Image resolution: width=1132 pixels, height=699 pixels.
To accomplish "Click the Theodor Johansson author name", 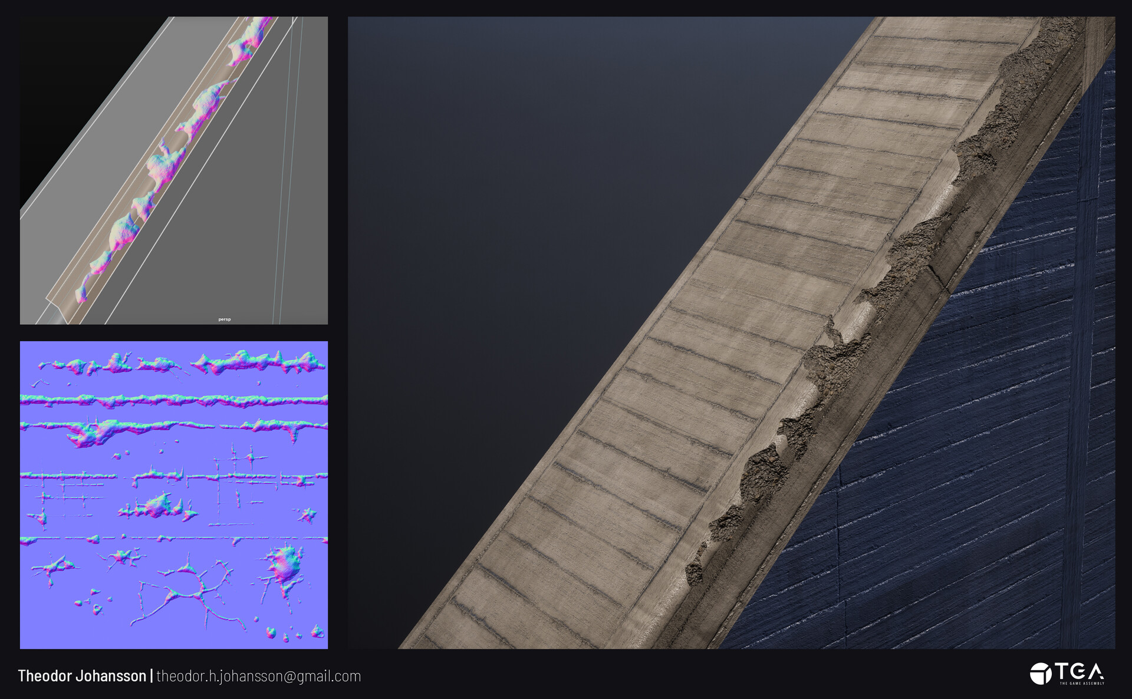I will 82,676.
